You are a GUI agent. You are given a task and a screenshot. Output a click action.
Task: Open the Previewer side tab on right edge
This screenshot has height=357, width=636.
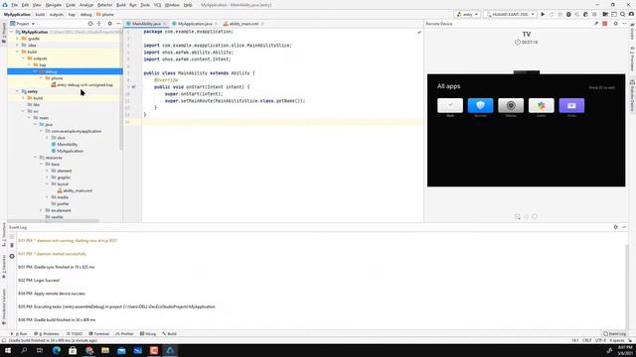point(632,59)
